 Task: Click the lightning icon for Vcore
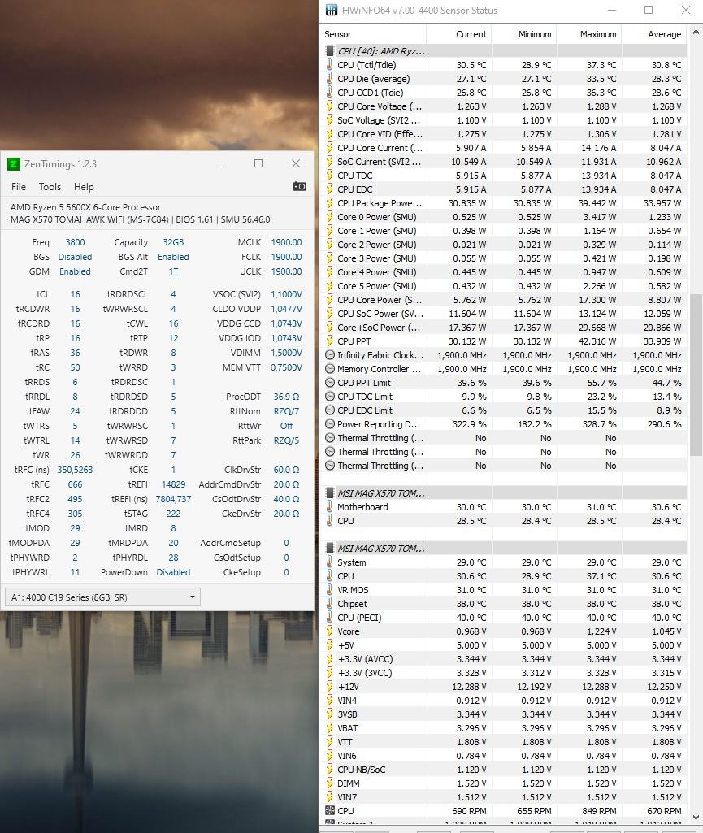(329, 631)
